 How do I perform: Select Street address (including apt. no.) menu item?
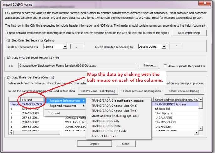(x=118, y=116)
